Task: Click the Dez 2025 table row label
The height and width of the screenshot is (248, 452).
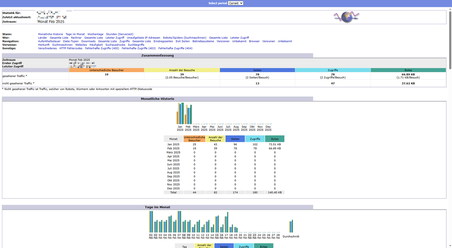Action: tap(173, 189)
